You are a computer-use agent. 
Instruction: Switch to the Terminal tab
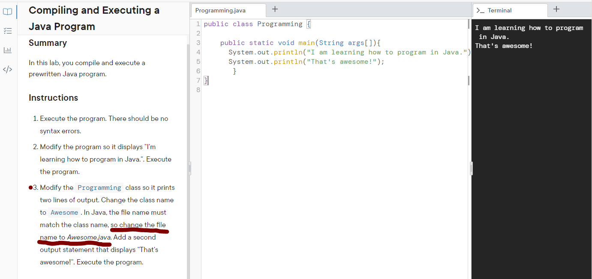pyautogui.click(x=510, y=10)
